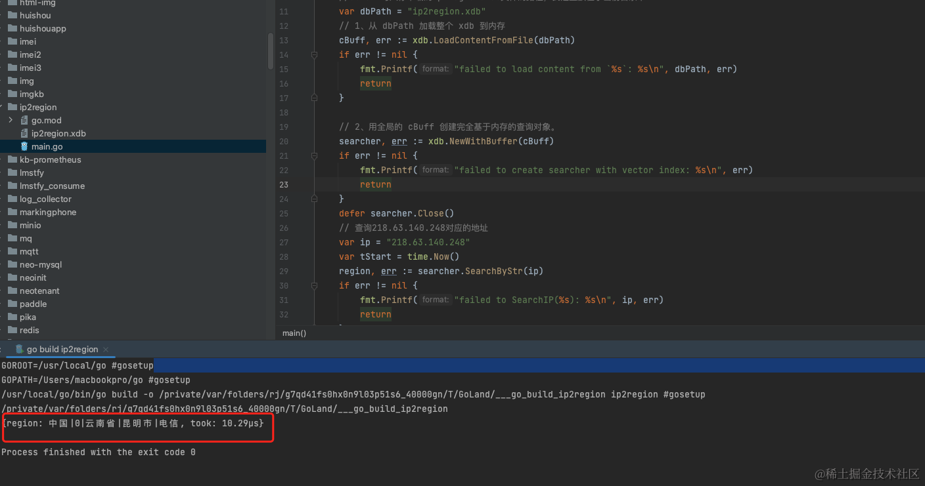Click the GOPATH=/Users/macbookpro/go console line
Screen dimensions: 925x486
[x=96, y=380]
